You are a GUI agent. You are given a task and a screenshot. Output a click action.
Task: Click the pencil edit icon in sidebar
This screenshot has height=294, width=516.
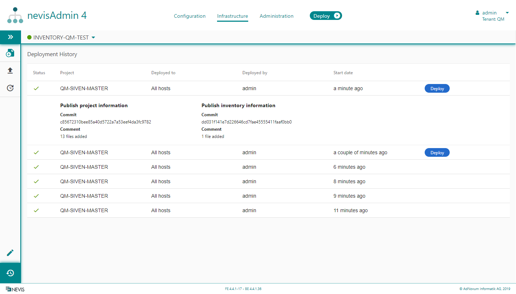click(x=11, y=253)
